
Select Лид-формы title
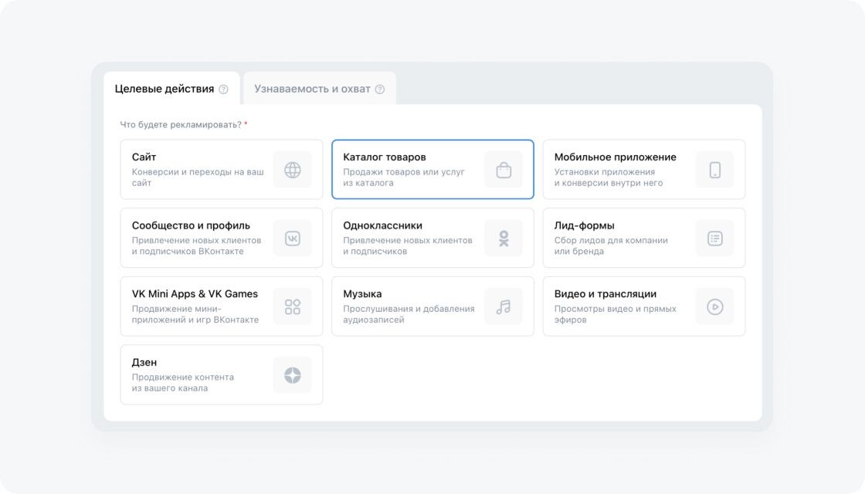[584, 225]
